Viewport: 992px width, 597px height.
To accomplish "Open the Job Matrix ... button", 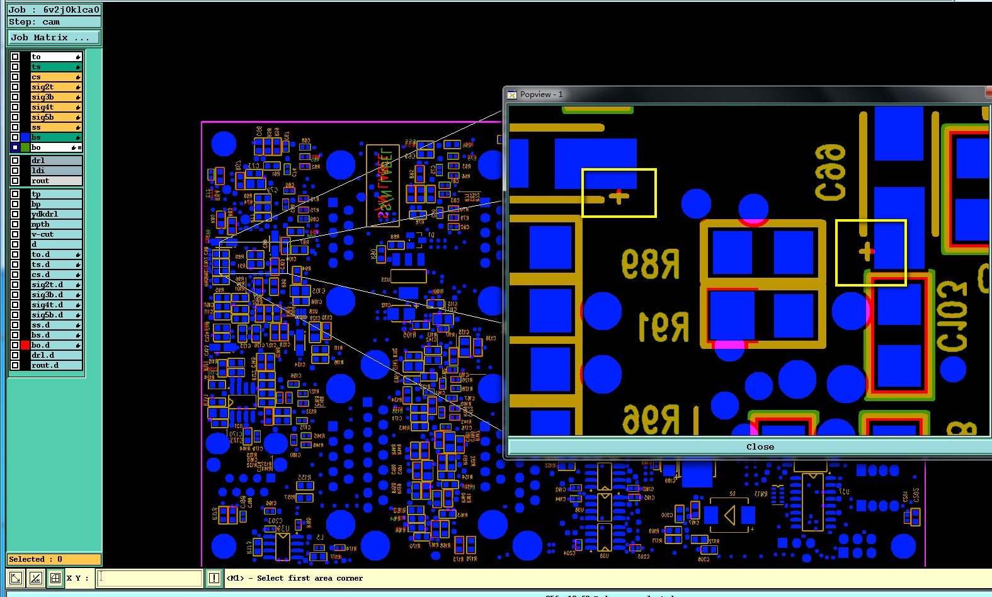I will (54, 38).
